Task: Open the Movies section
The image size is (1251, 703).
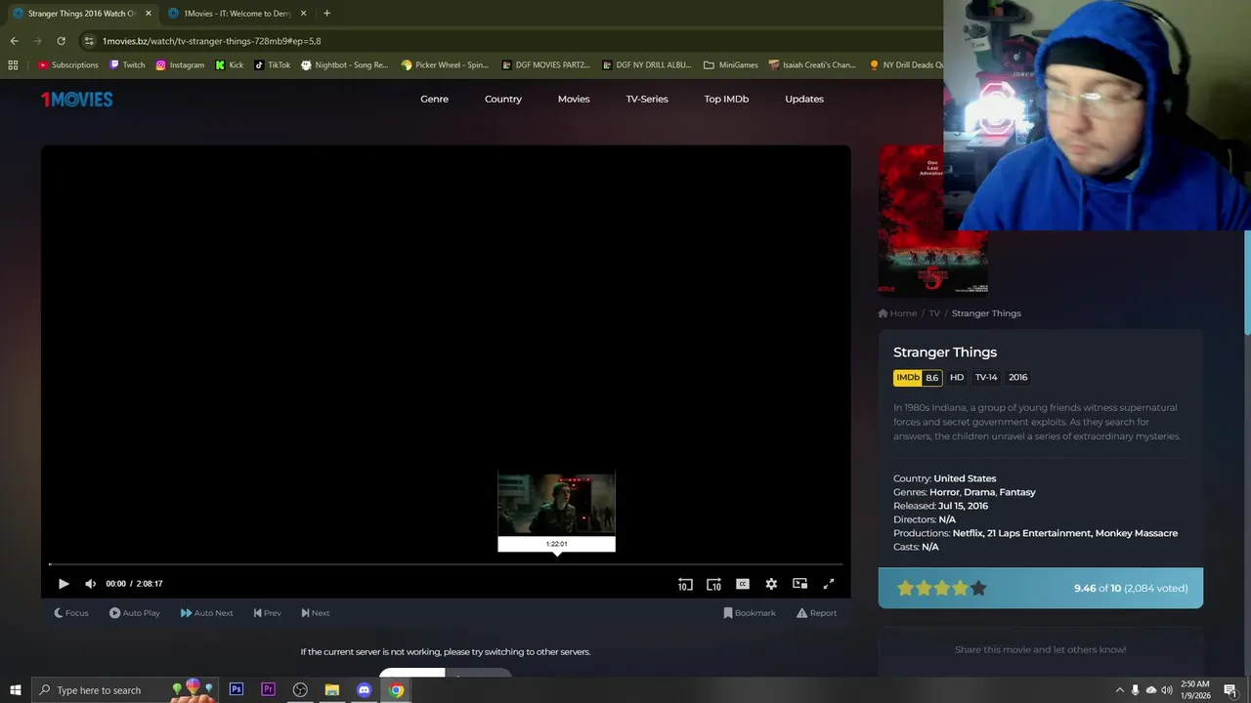Action: [x=574, y=99]
